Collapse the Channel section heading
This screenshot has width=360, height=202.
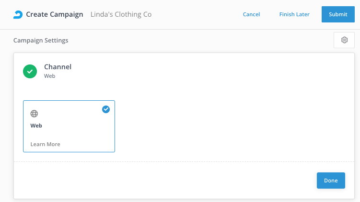click(58, 67)
